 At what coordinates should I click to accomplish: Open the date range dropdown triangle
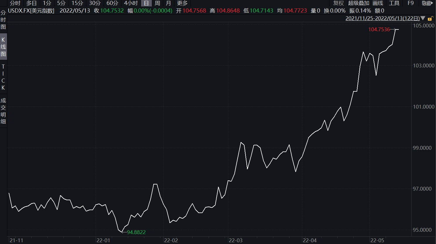423,18
